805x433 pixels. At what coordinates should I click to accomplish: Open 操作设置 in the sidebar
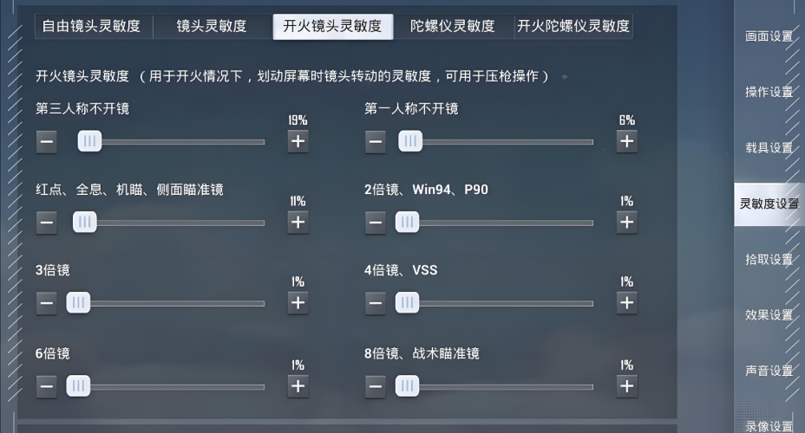[769, 92]
